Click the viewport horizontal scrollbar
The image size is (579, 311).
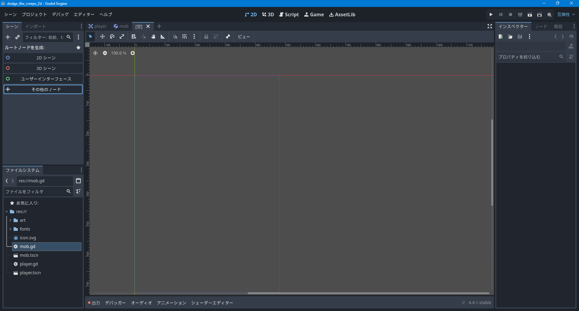coord(368,293)
